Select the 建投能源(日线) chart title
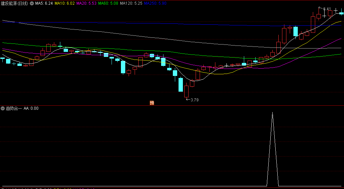Screen dimensions: 344x189 14,3
